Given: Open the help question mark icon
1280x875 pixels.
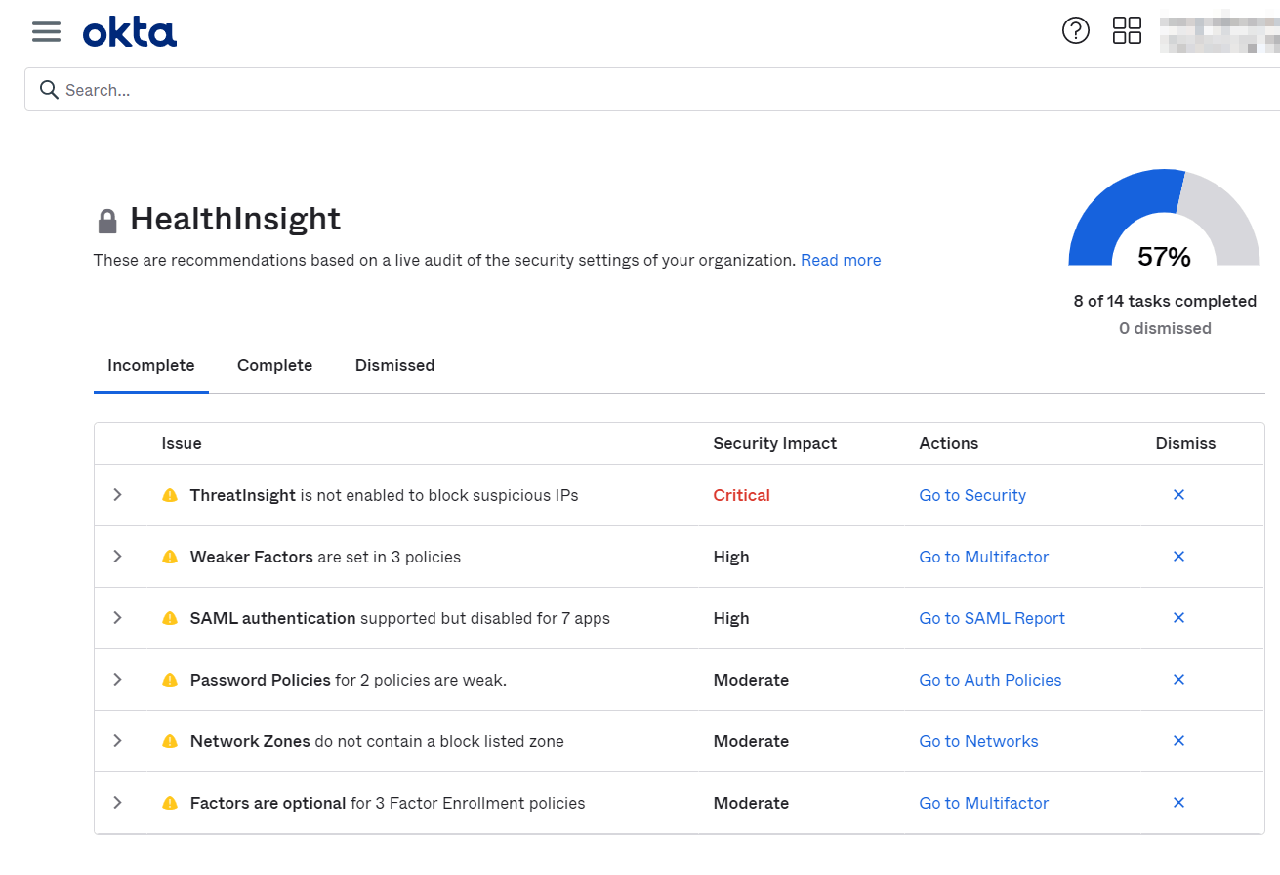Looking at the screenshot, I should click(x=1075, y=31).
